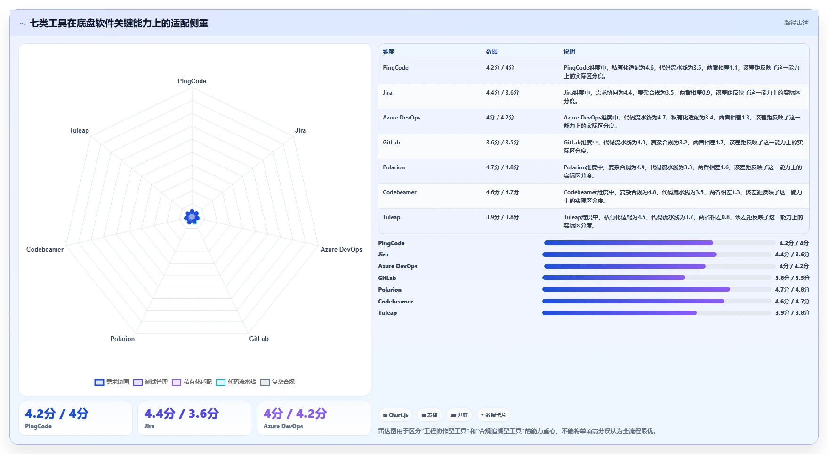Viewport: 828px width, 454px height.
Task: Select the Codebeamer table name cell
Action: [x=399, y=192]
